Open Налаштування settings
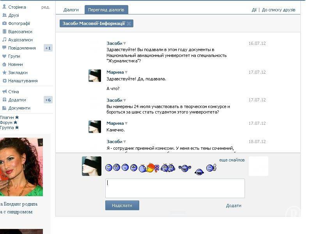Image resolution: width=312 pixels, height=234 pixels. [23, 81]
